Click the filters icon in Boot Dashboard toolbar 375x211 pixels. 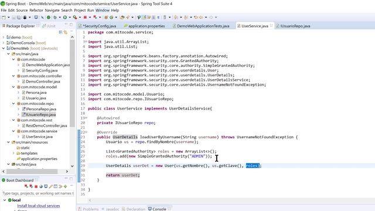tap(60, 186)
